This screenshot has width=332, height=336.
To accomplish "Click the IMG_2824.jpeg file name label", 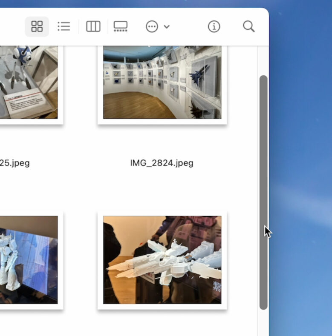I will click(x=162, y=163).
